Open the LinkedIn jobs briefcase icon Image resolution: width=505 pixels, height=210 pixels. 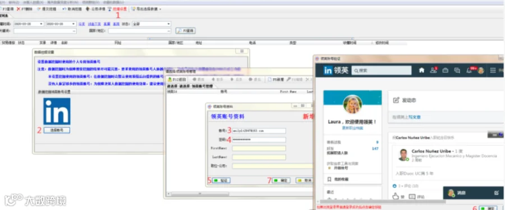click(445, 71)
